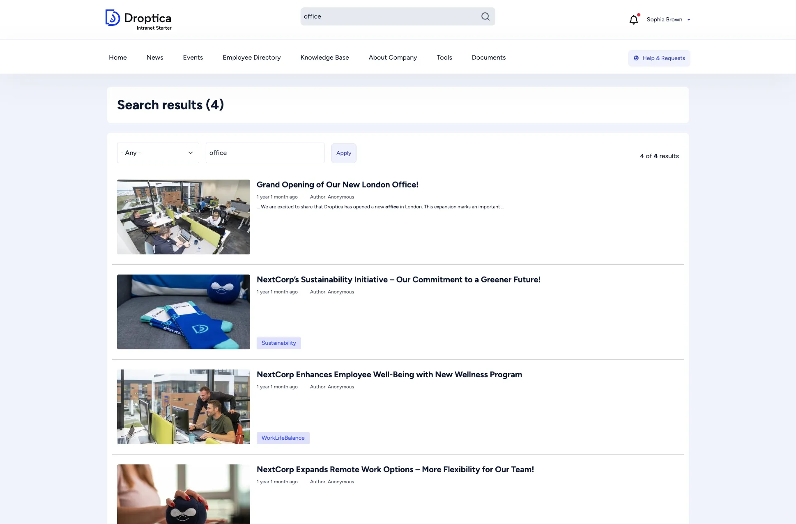Screen dimensions: 796x524
Task: Open Employee Directory
Action: 252,58
